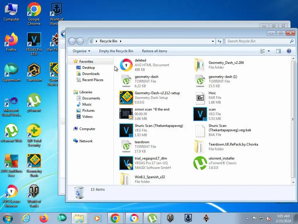Select the trial_vegaspro17_dlm installer icon
The width and height of the screenshot is (298, 224).
click(126, 163)
